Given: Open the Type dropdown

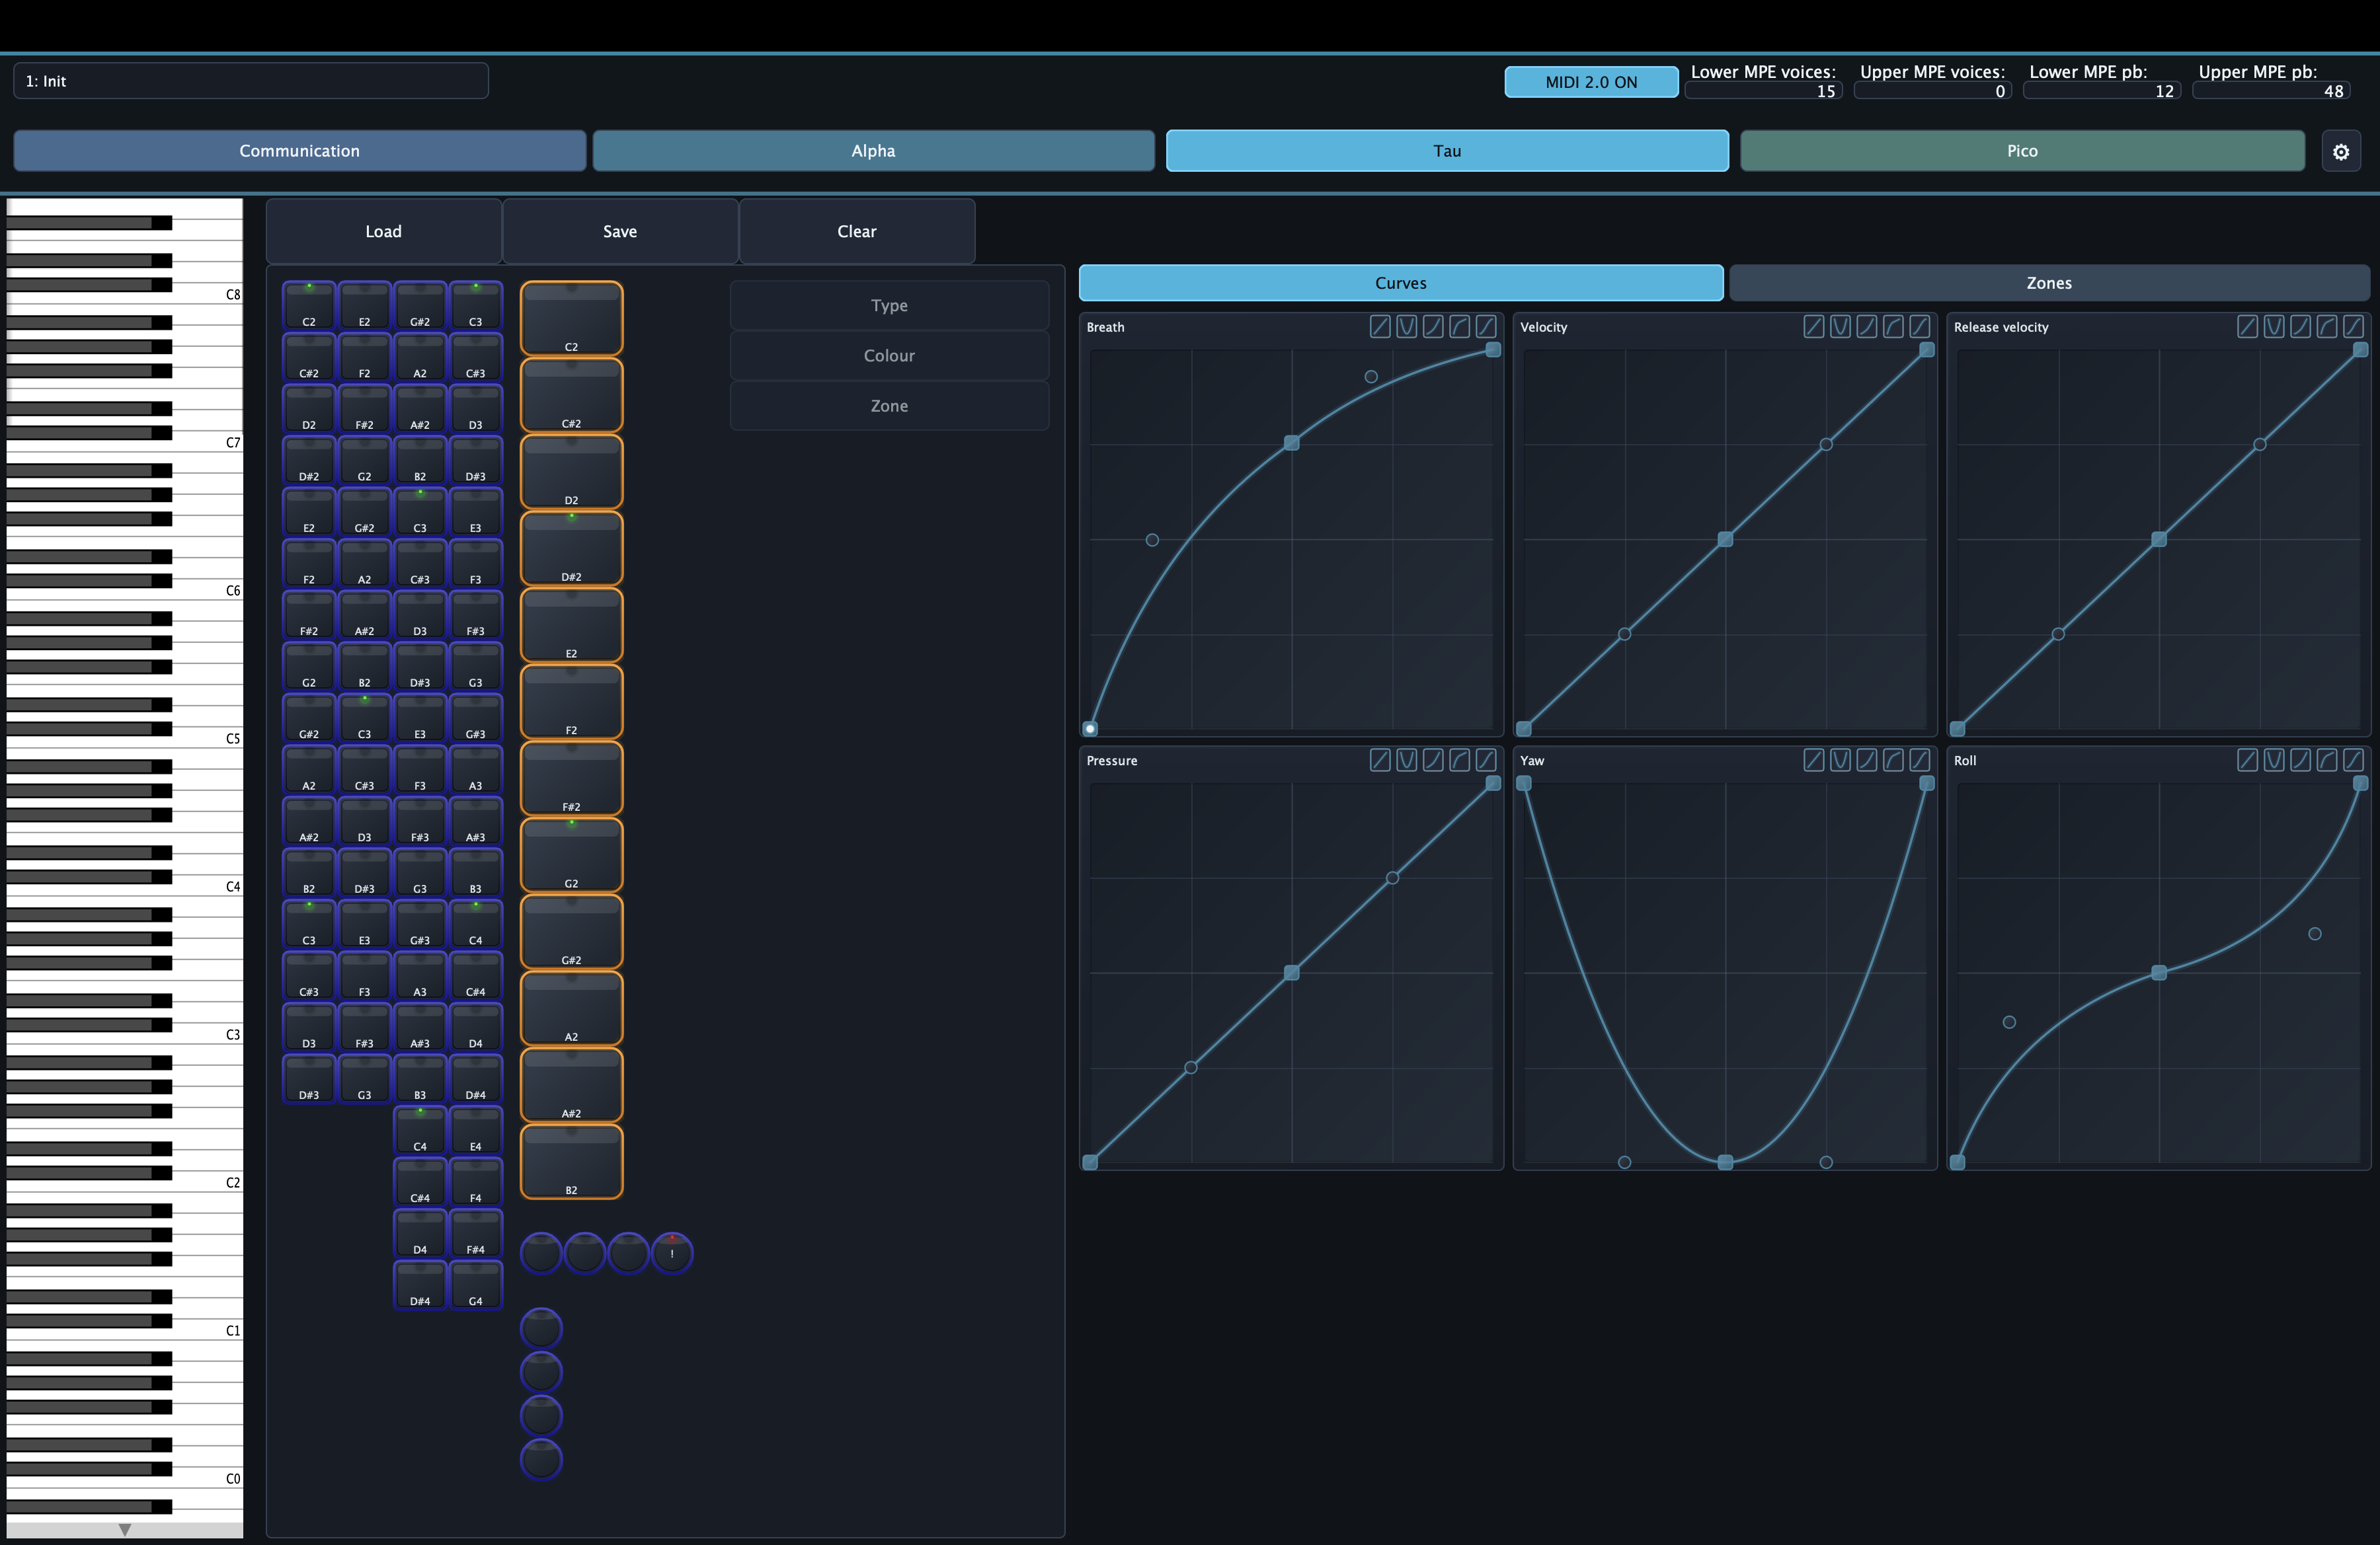Looking at the screenshot, I should pos(889,306).
